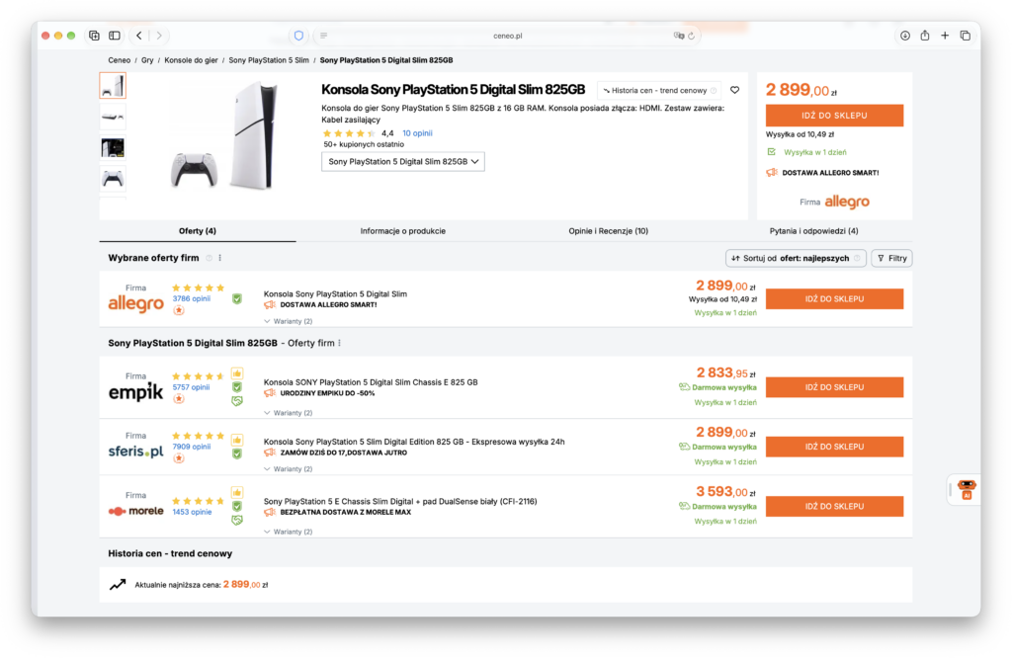Click the morele shop logo

tap(135, 511)
